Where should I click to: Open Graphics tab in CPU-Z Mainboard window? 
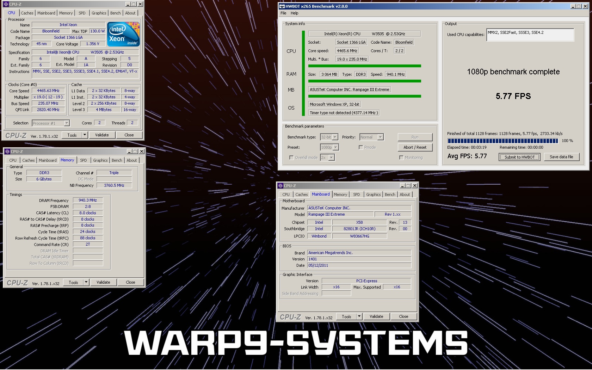373,195
